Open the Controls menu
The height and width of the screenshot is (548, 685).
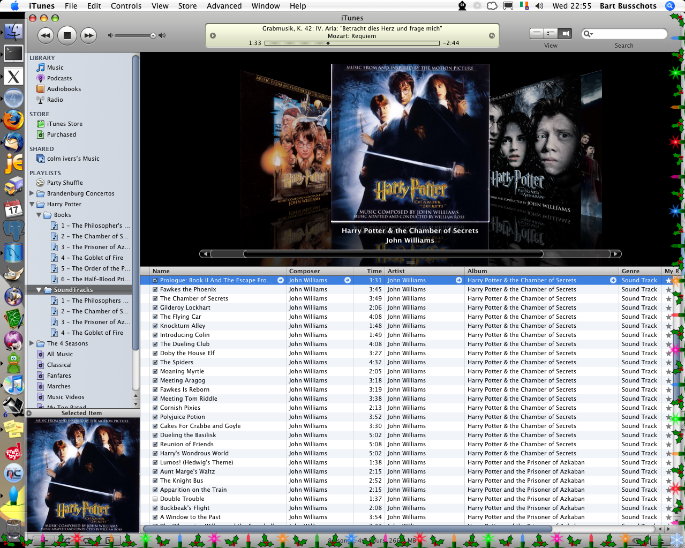tap(126, 6)
